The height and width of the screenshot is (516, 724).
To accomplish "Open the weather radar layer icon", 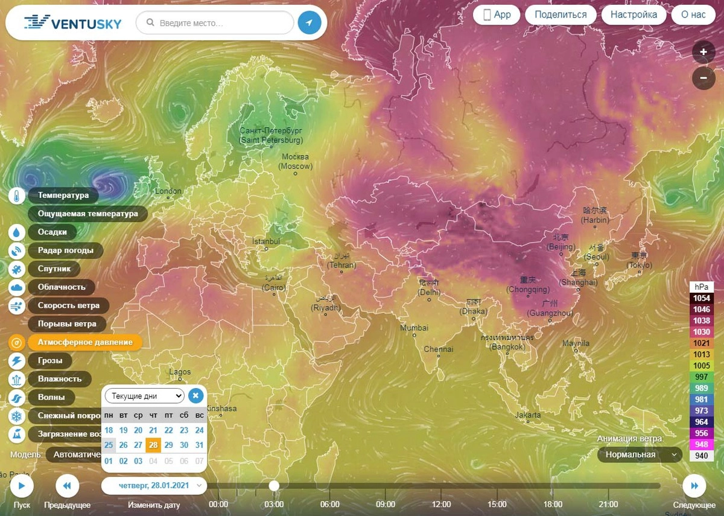I will pyautogui.click(x=17, y=250).
